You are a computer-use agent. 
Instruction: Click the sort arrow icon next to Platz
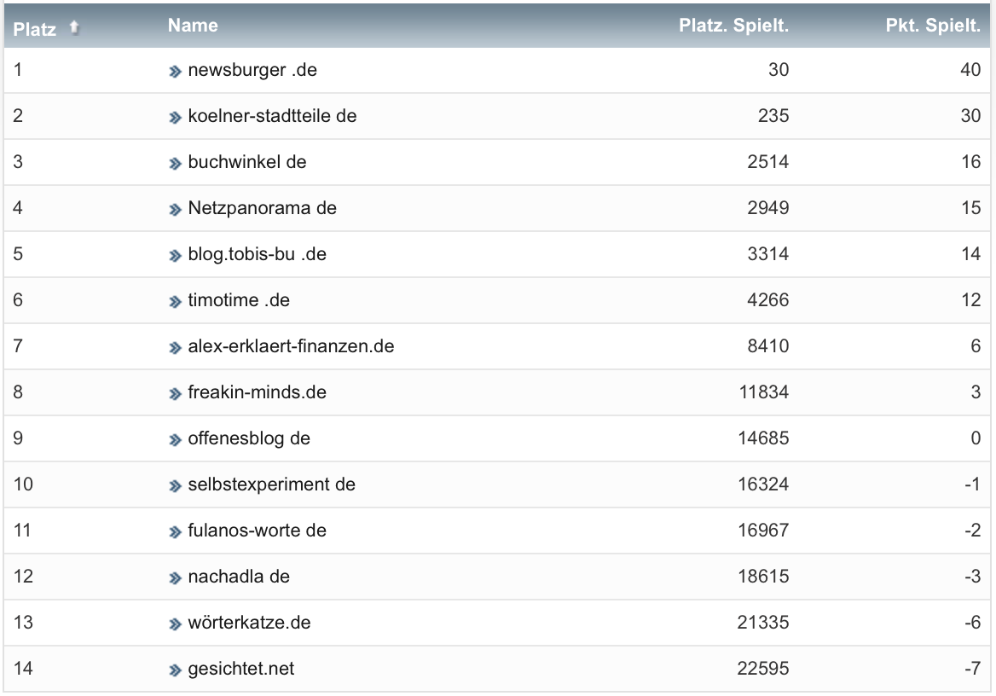click(x=74, y=27)
